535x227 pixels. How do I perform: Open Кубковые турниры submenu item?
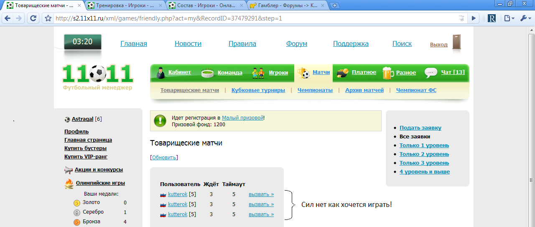(x=258, y=90)
